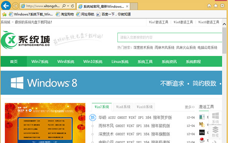The height and width of the screenshot is (143, 228).
Task: Open Win7激活工具 top link
Action: pyautogui.click(x=159, y=22)
